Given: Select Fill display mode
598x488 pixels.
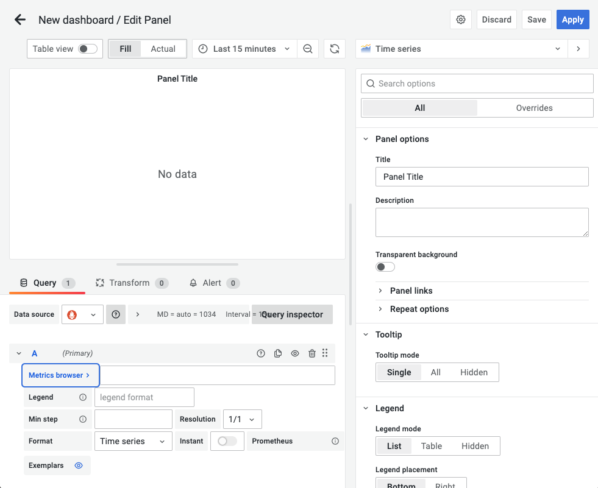Looking at the screenshot, I should [125, 49].
